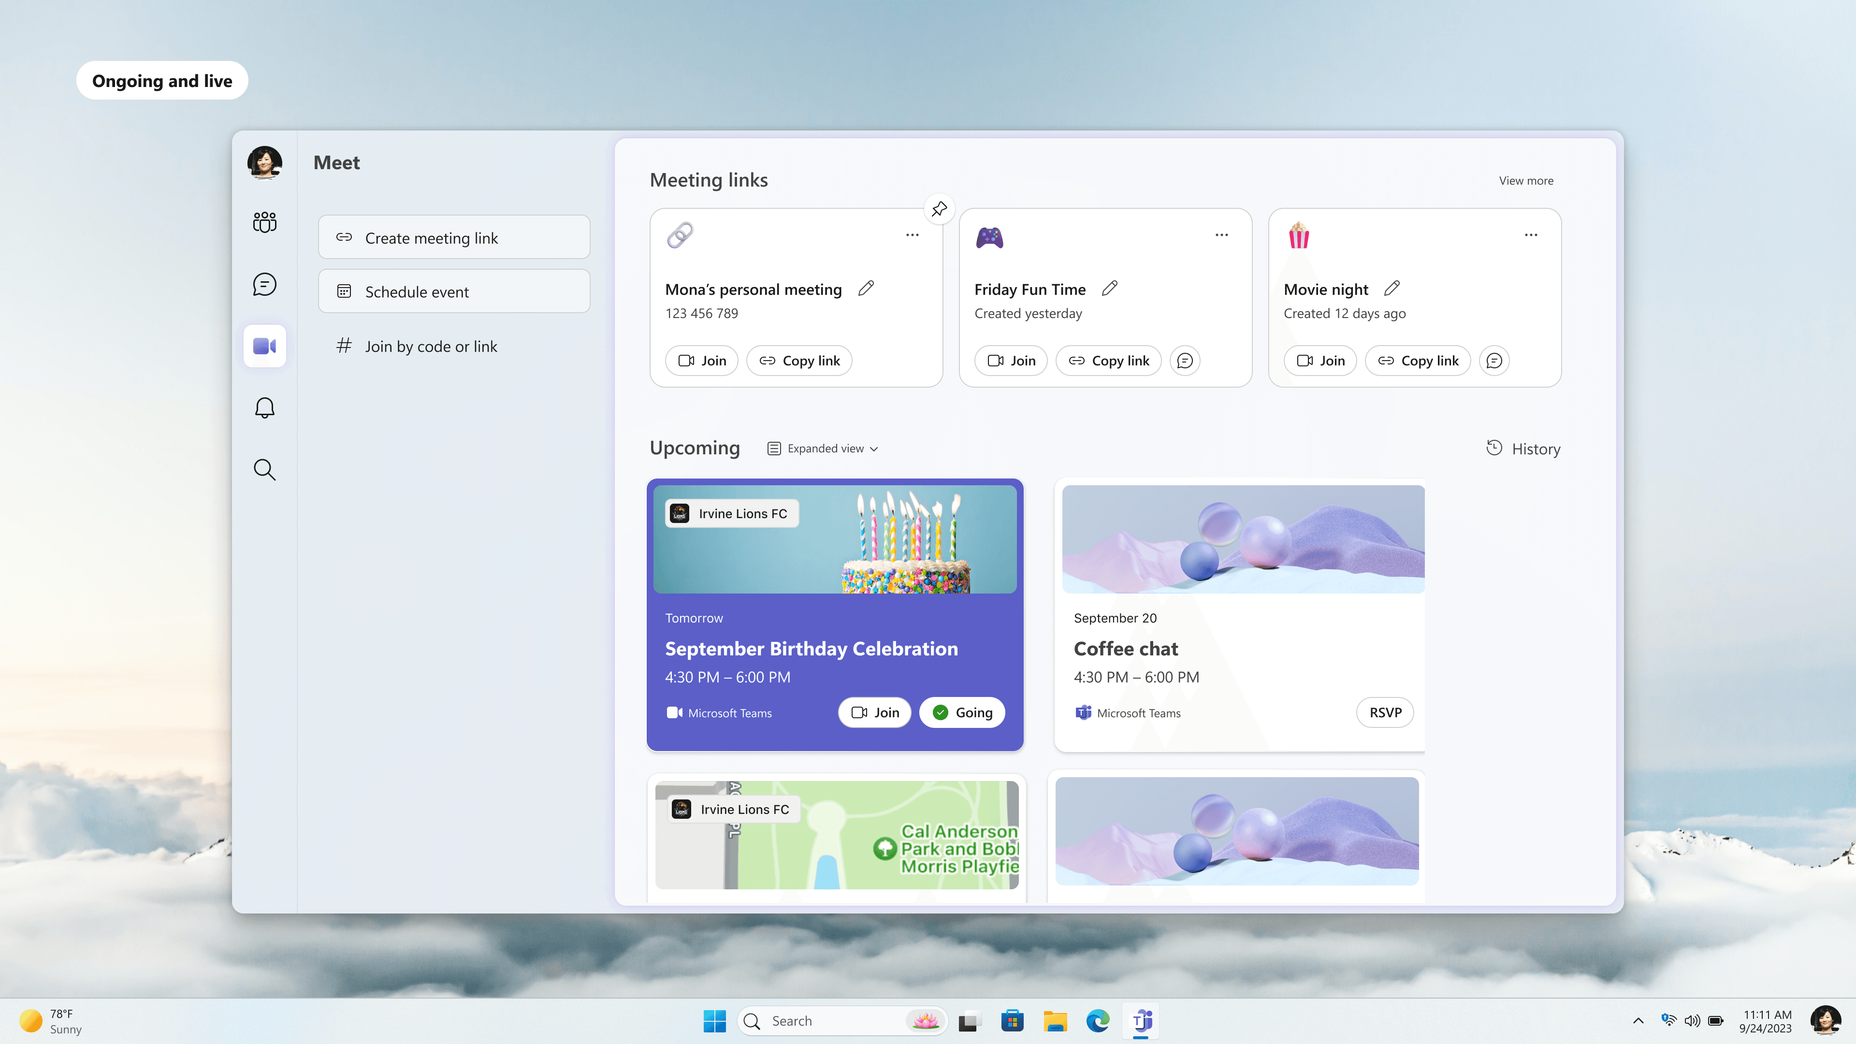Screen dimensions: 1856x1044
Task: Toggle Going status on Birthday Celebration
Action: tap(962, 712)
